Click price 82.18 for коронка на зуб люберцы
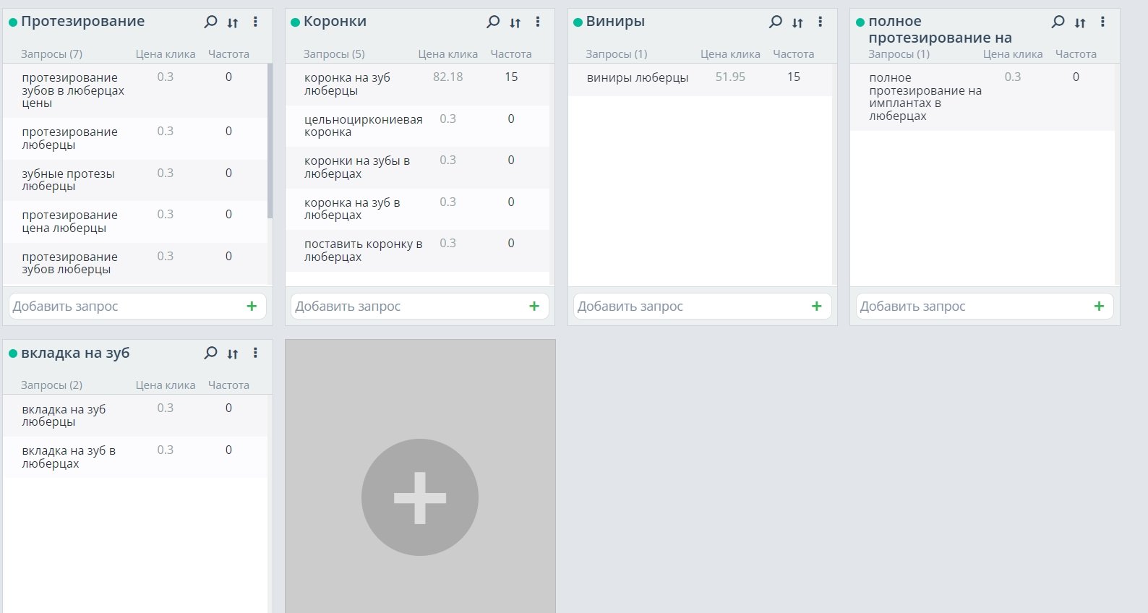 click(447, 77)
